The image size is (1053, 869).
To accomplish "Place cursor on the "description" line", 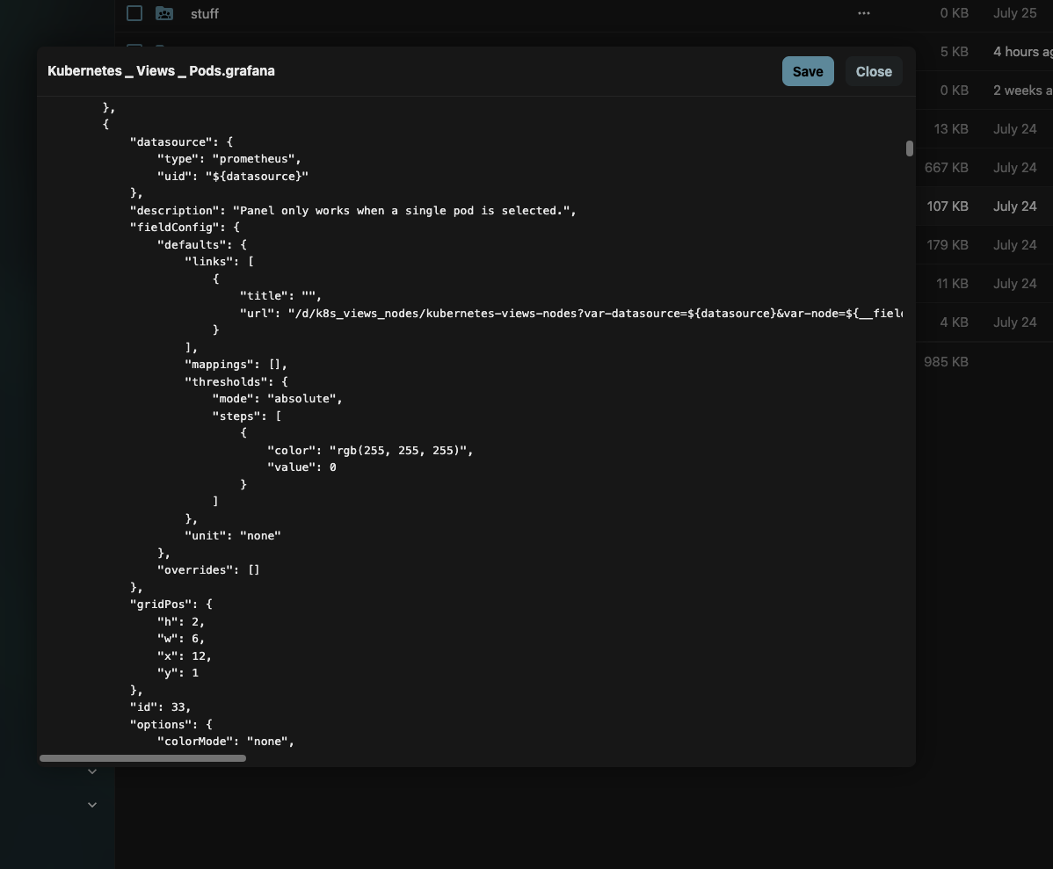I will (x=353, y=211).
